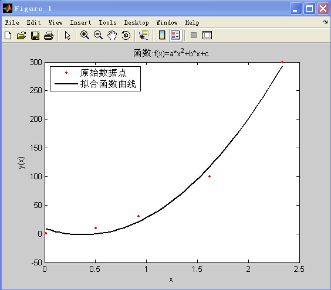Select the Data Cursor tool
This screenshot has height=290, width=331.
144,35
